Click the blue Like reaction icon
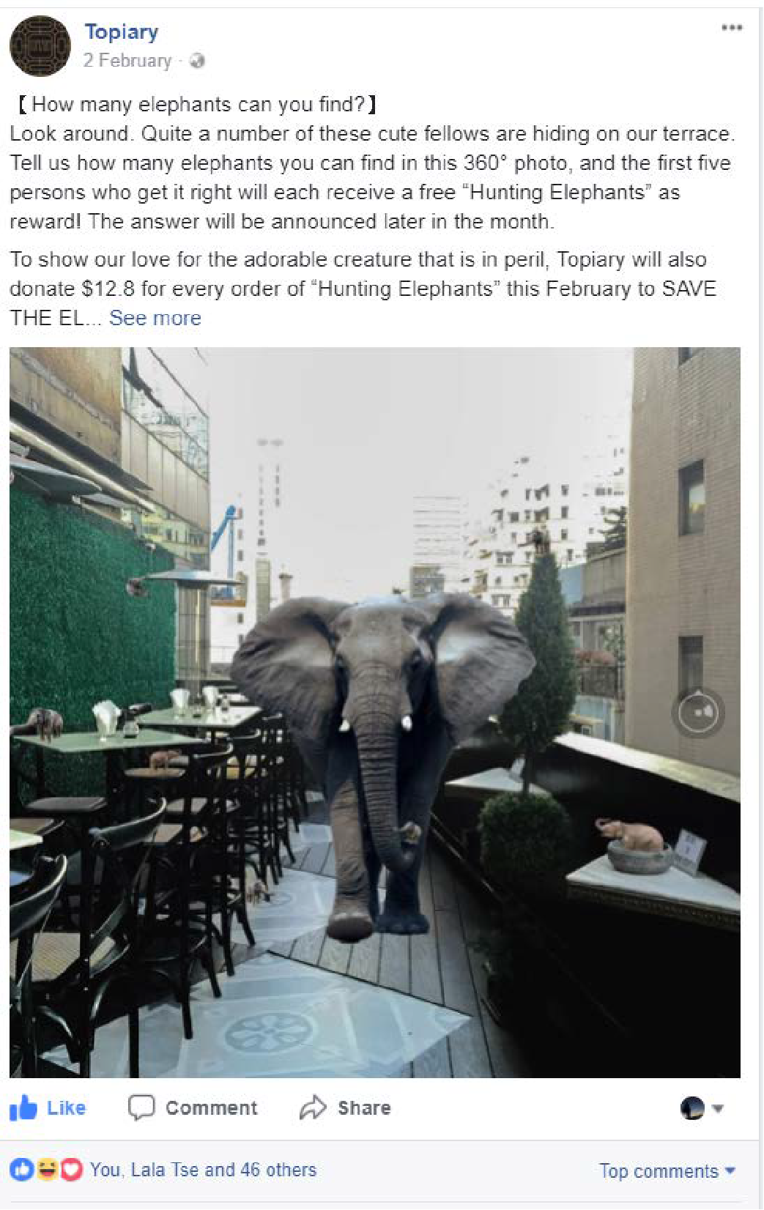 point(21,1170)
